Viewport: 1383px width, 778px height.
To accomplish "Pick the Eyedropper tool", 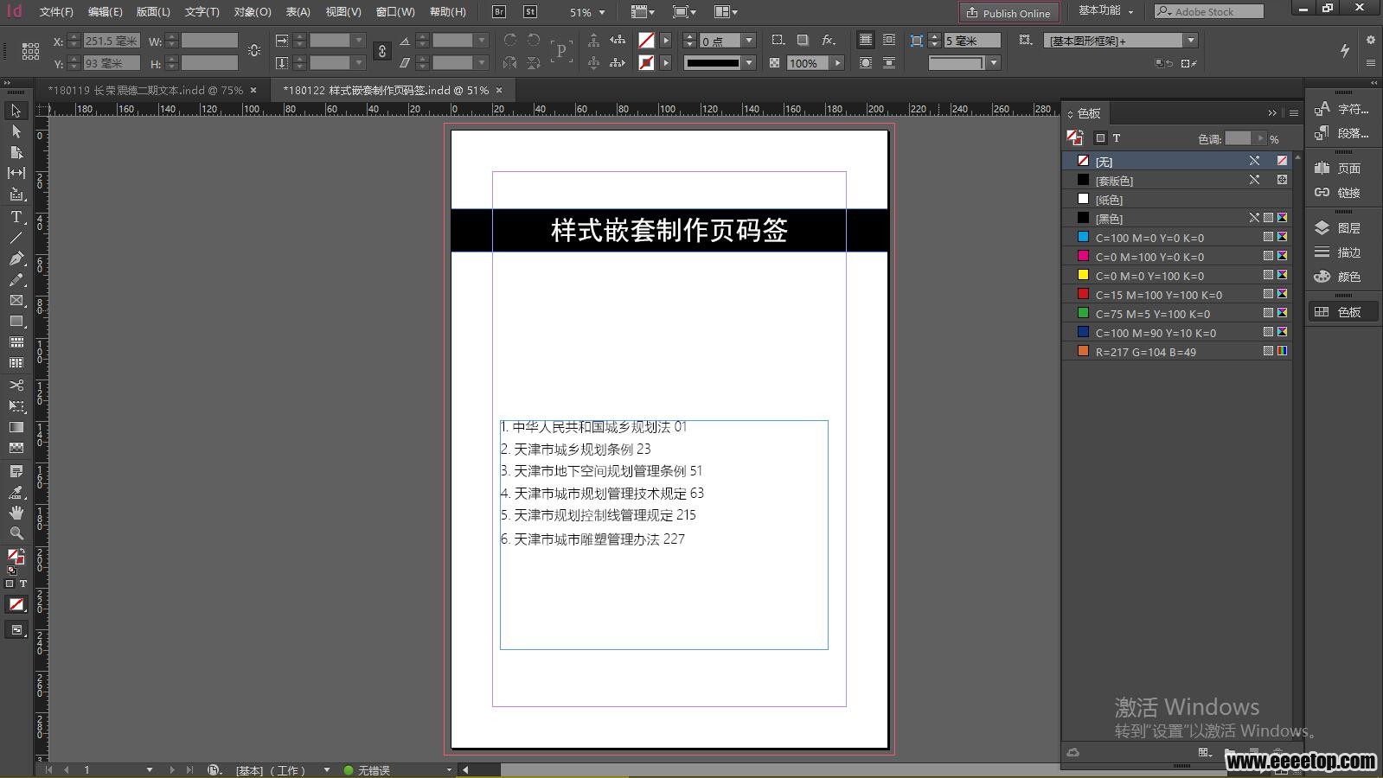I will click(x=16, y=492).
